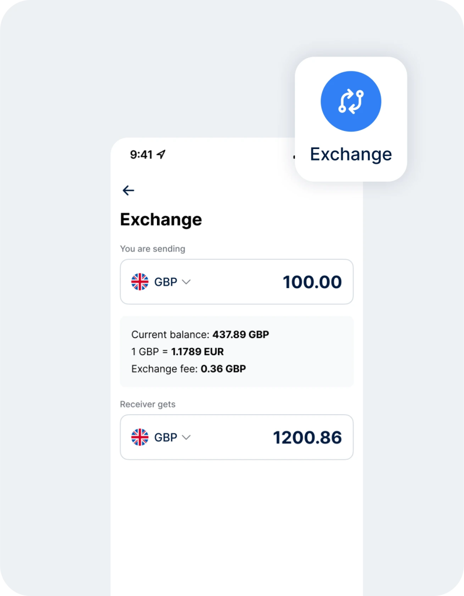Expand the sending currency chevron
Screen dimensions: 464x596
[186, 282]
